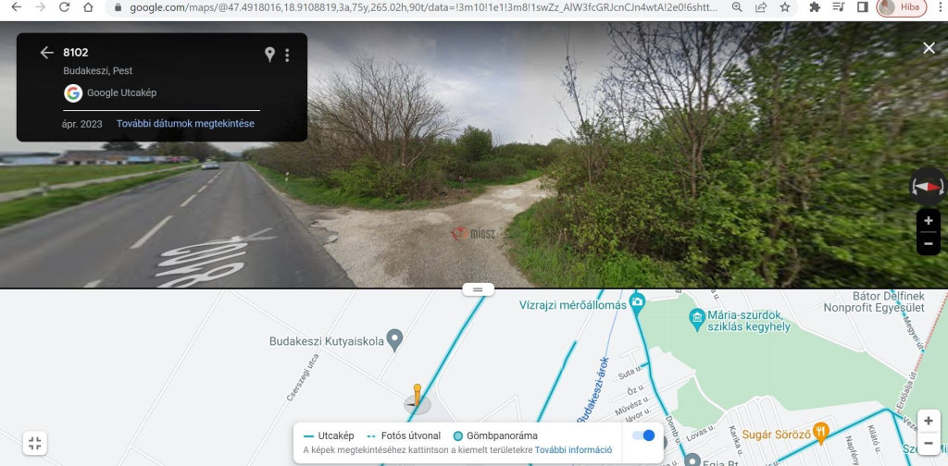Click the split-view divider handle
This screenshot has height=466, width=948.
[479, 289]
